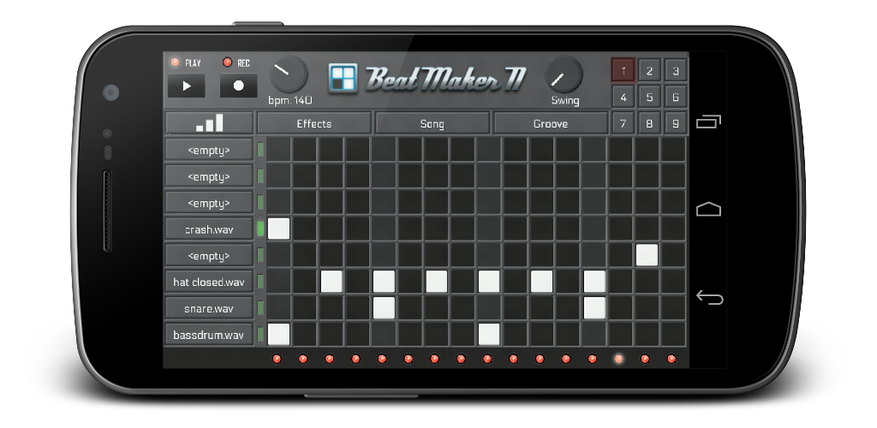Load a sample into the second <empty> track
Screen dimensions: 877x428
[209, 176]
